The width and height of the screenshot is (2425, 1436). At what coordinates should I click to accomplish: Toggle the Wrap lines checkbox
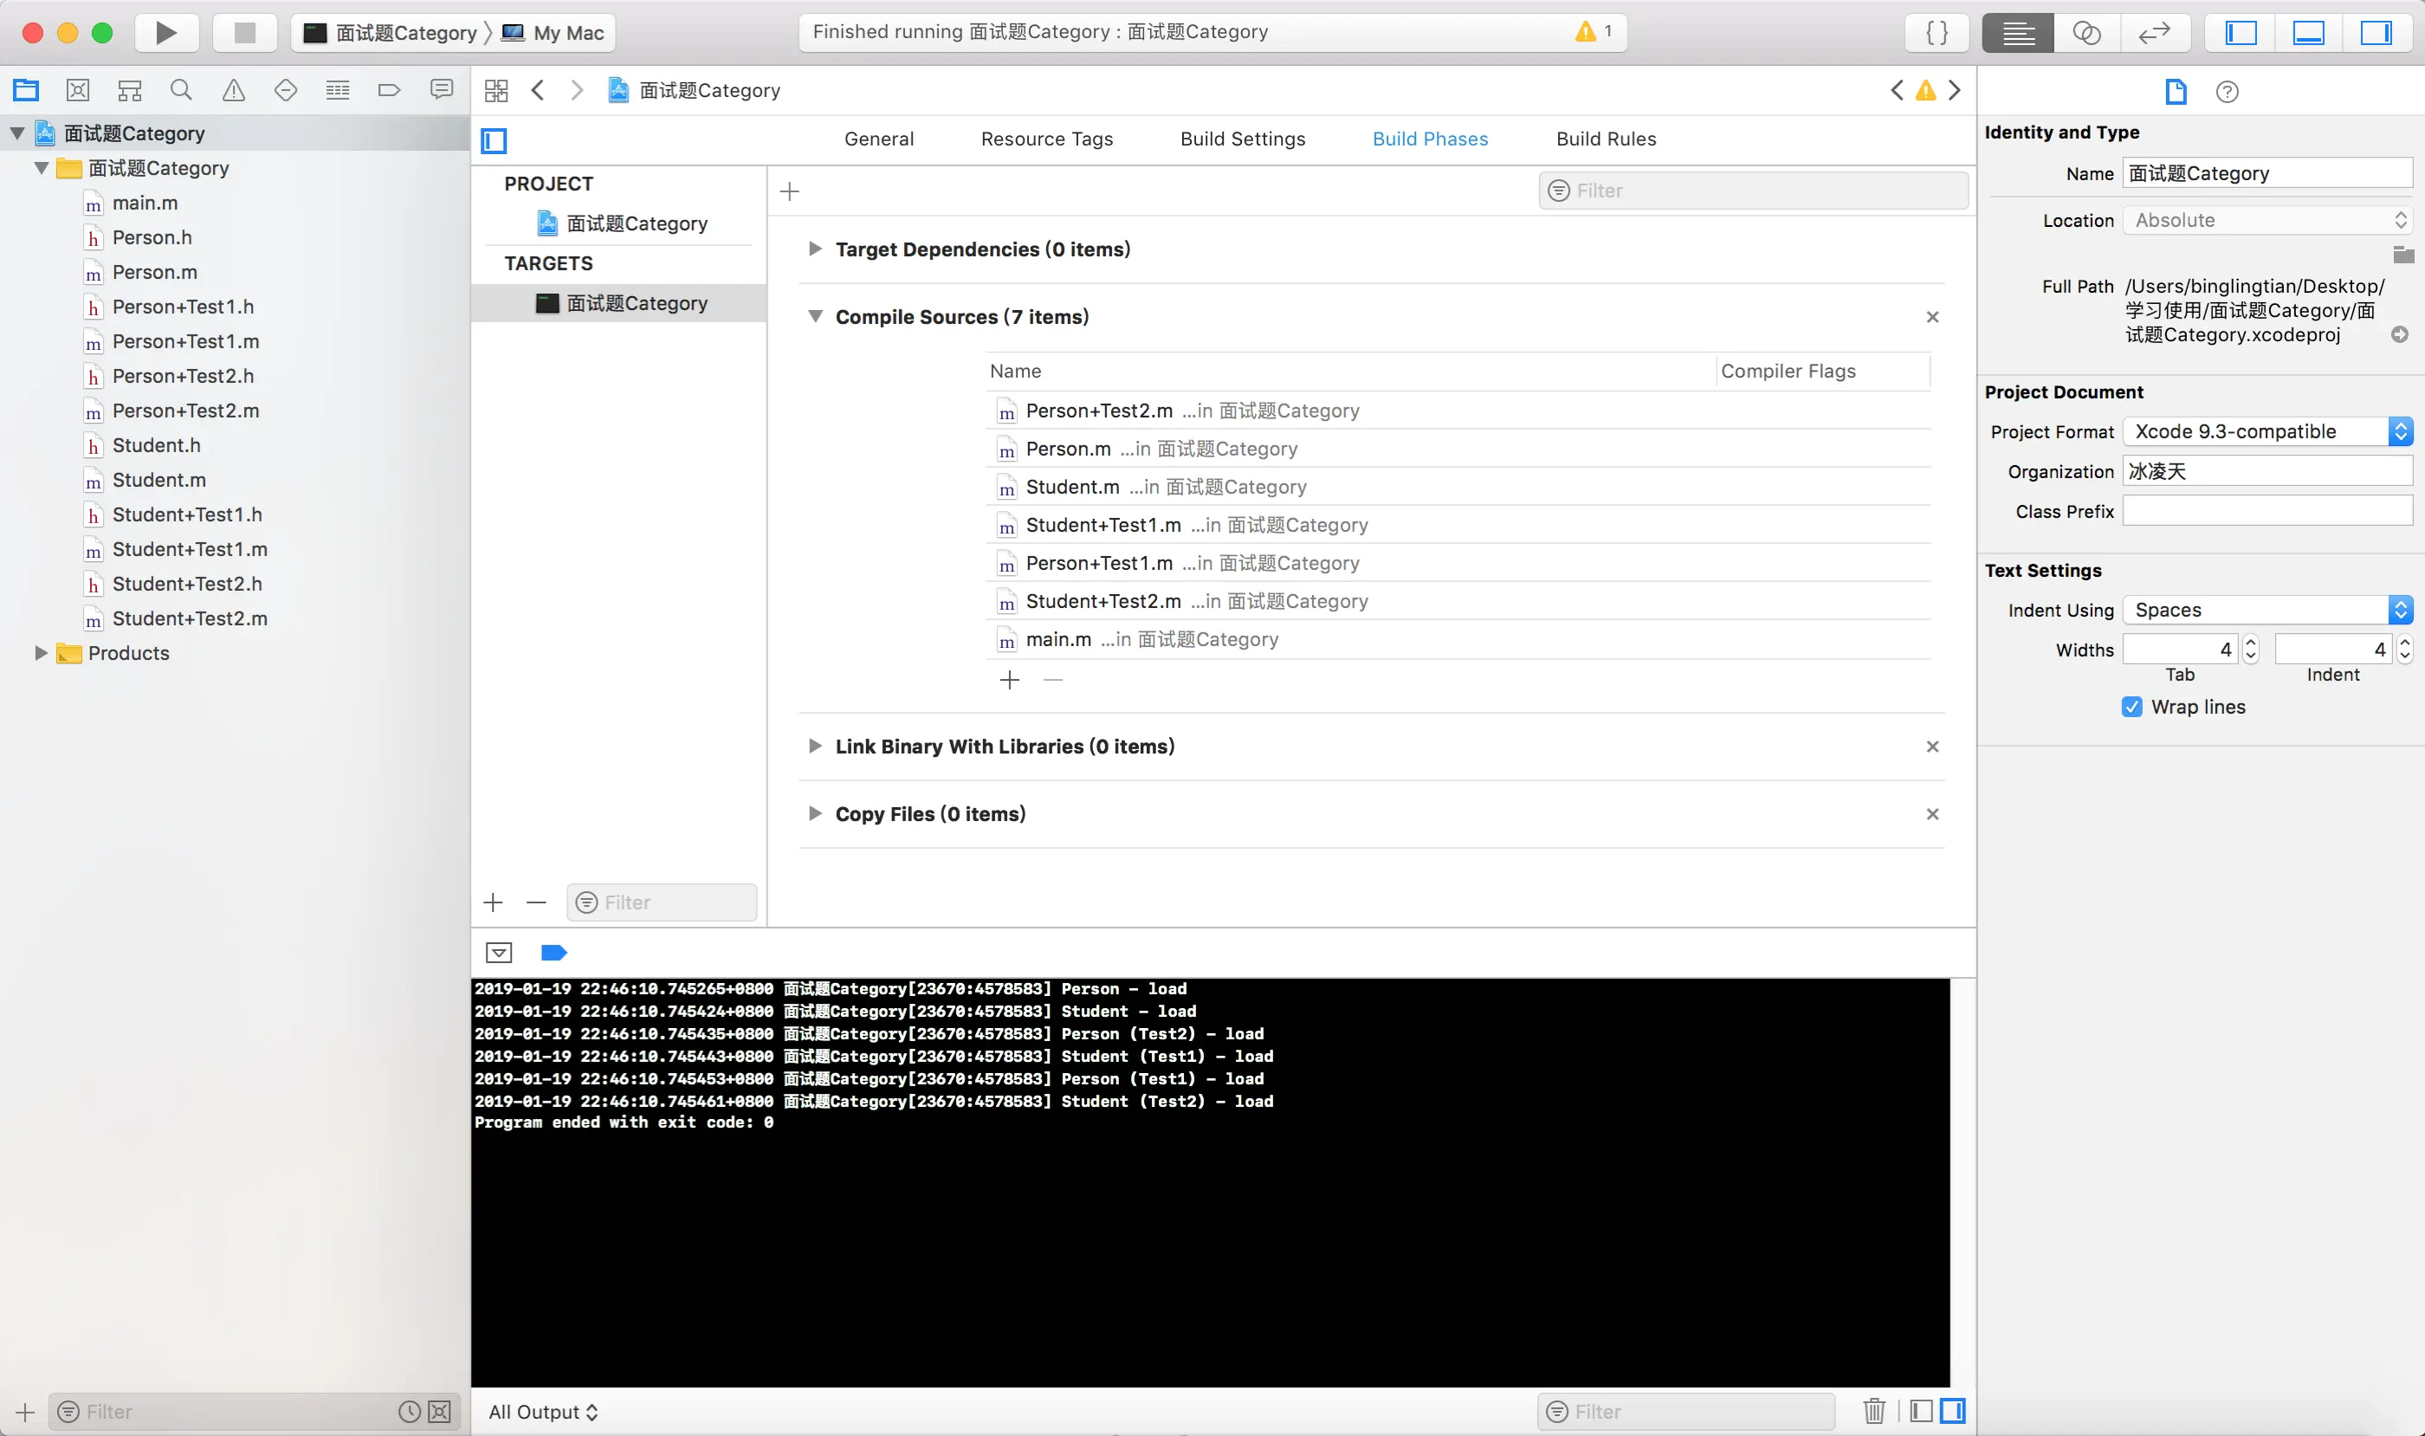click(2131, 707)
